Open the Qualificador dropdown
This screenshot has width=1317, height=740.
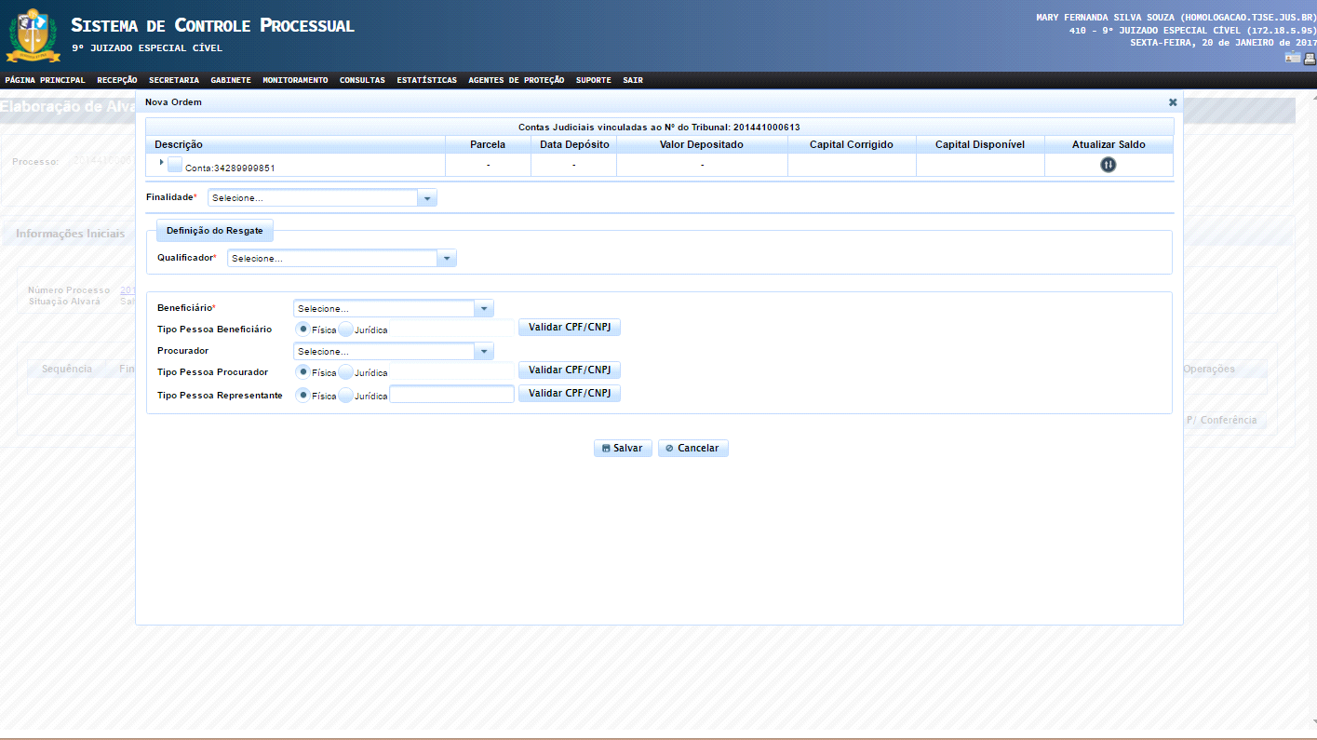(x=447, y=259)
